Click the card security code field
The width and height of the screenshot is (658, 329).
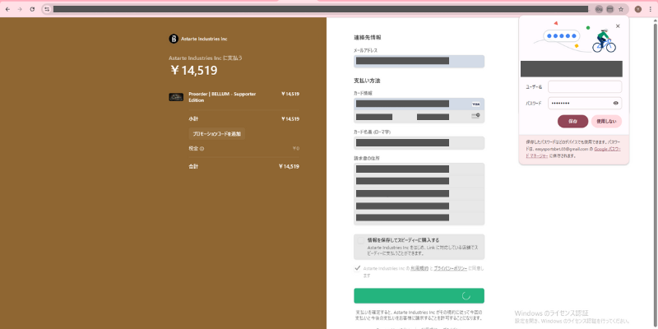click(452, 117)
